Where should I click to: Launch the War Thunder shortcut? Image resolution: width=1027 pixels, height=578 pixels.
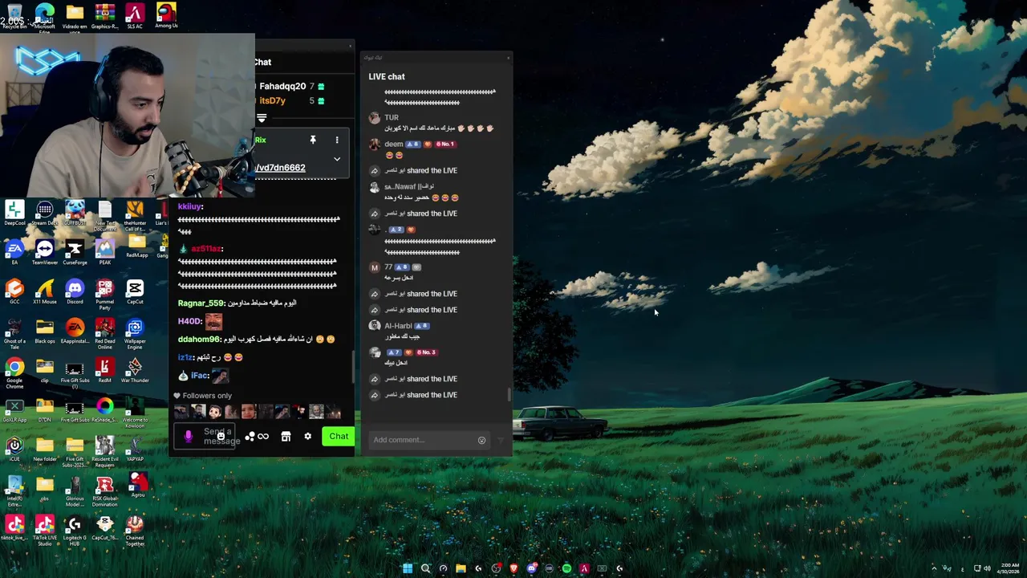(135, 370)
